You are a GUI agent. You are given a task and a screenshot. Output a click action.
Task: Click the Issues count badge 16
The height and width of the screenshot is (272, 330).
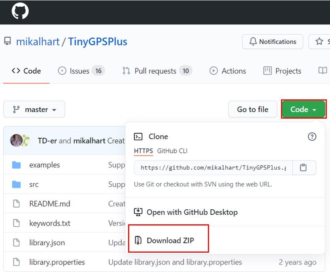pos(98,71)
